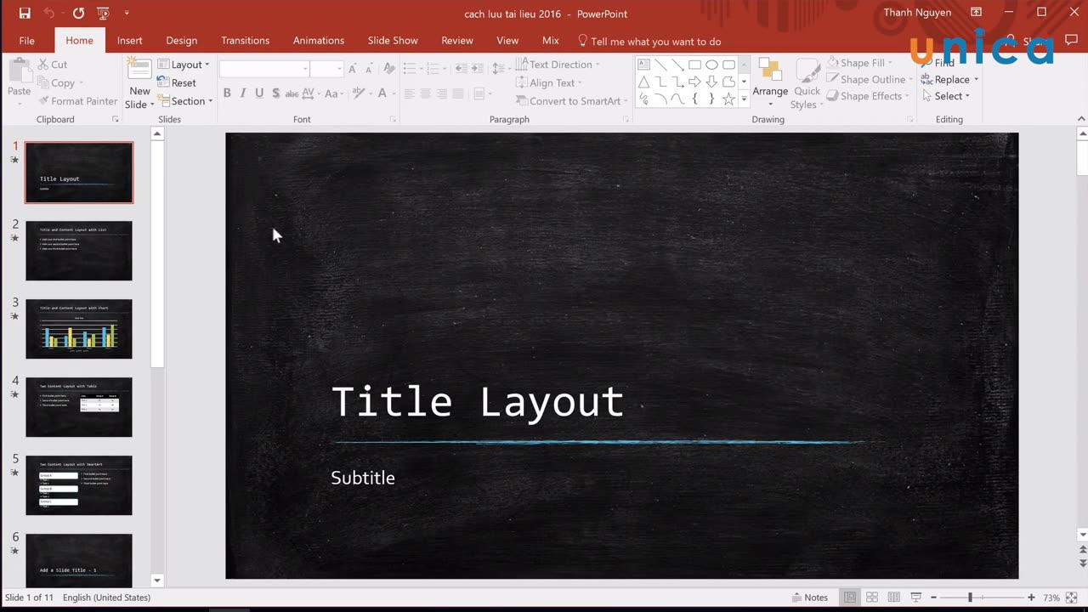Open the Mix tab
The height and width of the screenshot is (612, 1088).
tap(551, 41)
